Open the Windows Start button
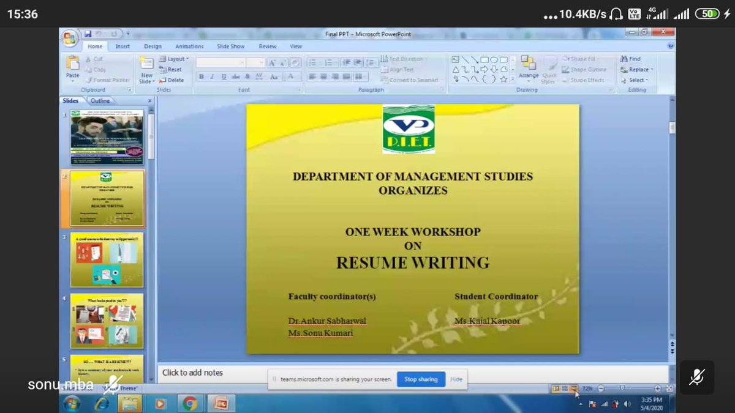The height and width of the screenshot is (413, 735). pos(72,404)
